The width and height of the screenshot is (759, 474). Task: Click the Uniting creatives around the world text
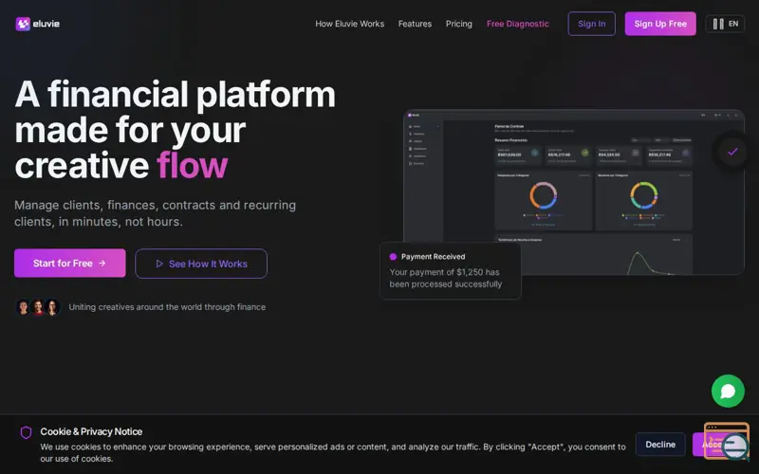tap(167, 307)
